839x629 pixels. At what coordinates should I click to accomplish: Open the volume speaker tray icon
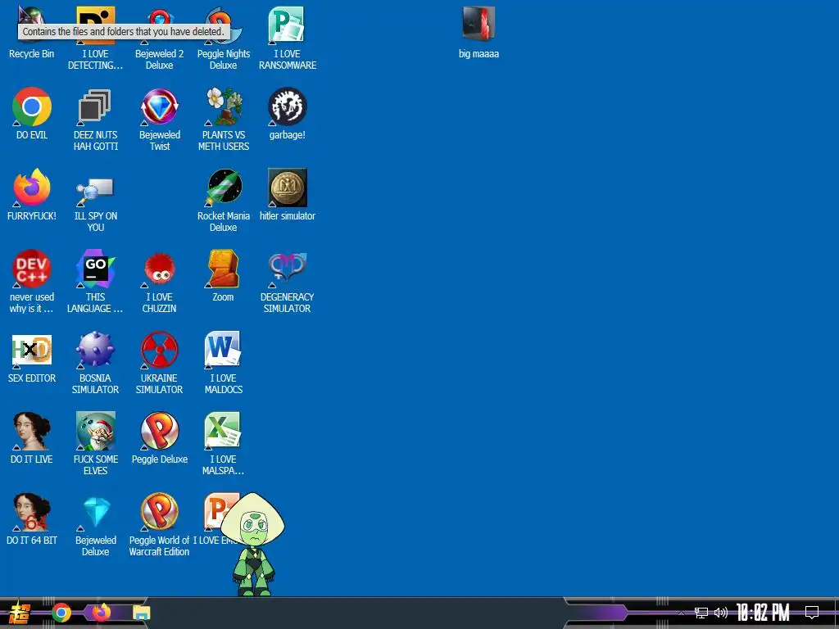[x=721, y=613]
